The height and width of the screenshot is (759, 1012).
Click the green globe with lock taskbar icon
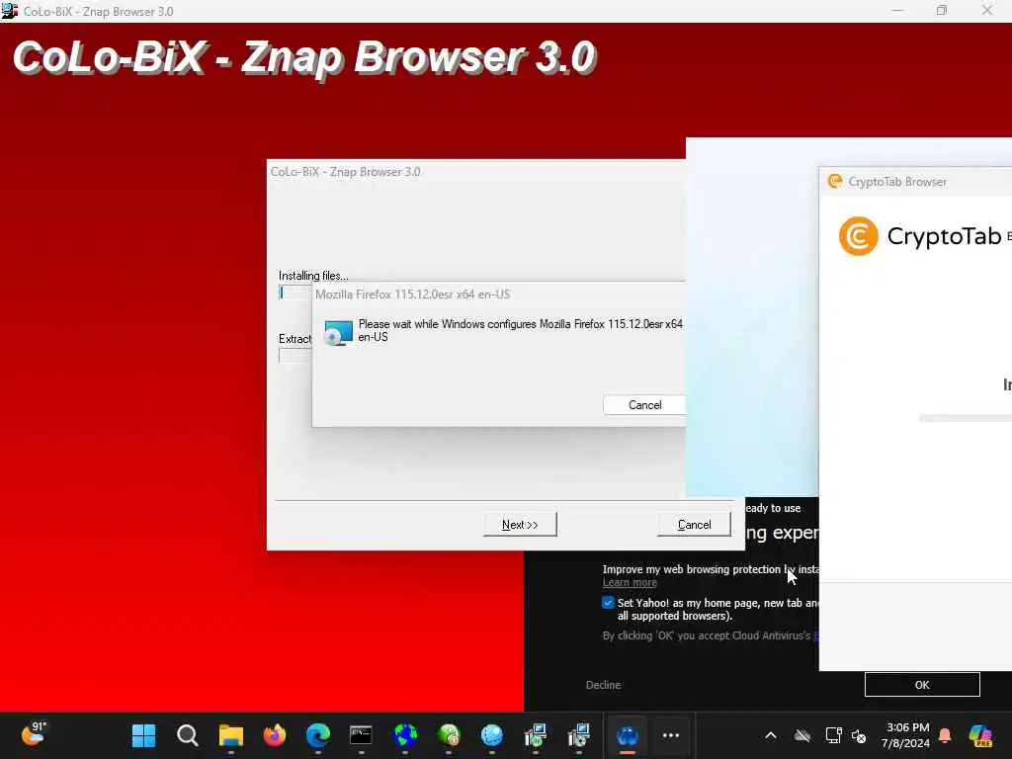tap(449, 735)
